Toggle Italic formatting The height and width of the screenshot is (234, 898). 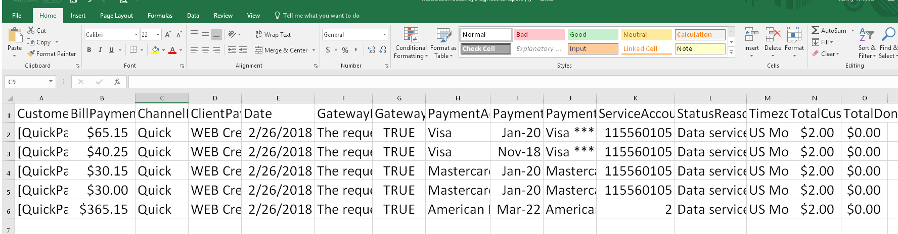click(x=100, y=50)
